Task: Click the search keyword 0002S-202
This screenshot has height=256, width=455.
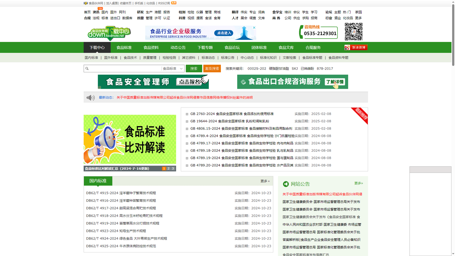Action: coord(257,69)
